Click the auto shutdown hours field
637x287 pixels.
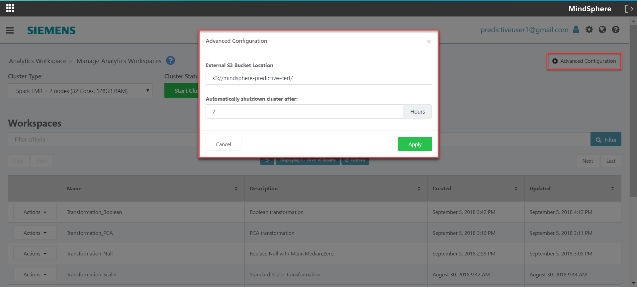pos(304,112)
